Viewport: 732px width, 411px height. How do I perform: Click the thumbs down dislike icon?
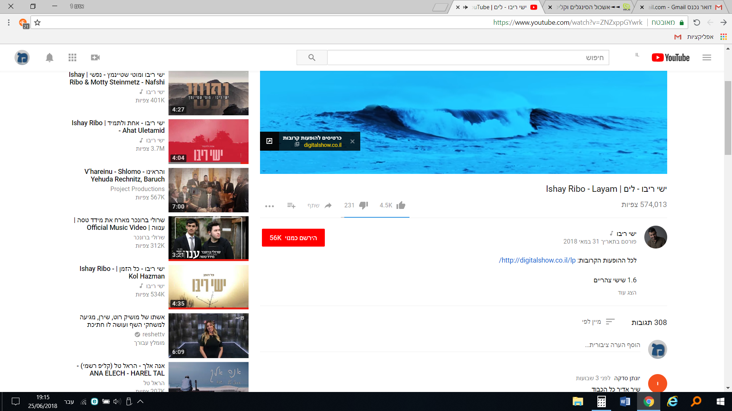pos(364,205)
